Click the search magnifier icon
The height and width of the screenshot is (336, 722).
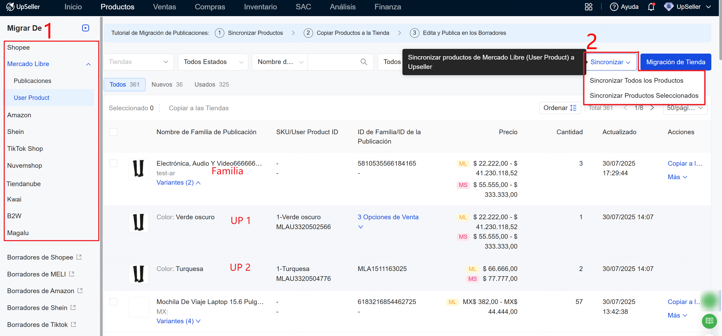click(x=364, y=62)
